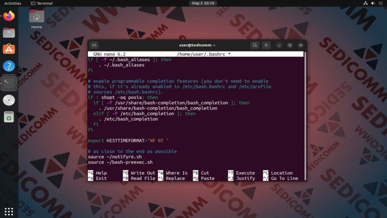Click the '. ~/.bash_aliases' line

pos(121,65)
